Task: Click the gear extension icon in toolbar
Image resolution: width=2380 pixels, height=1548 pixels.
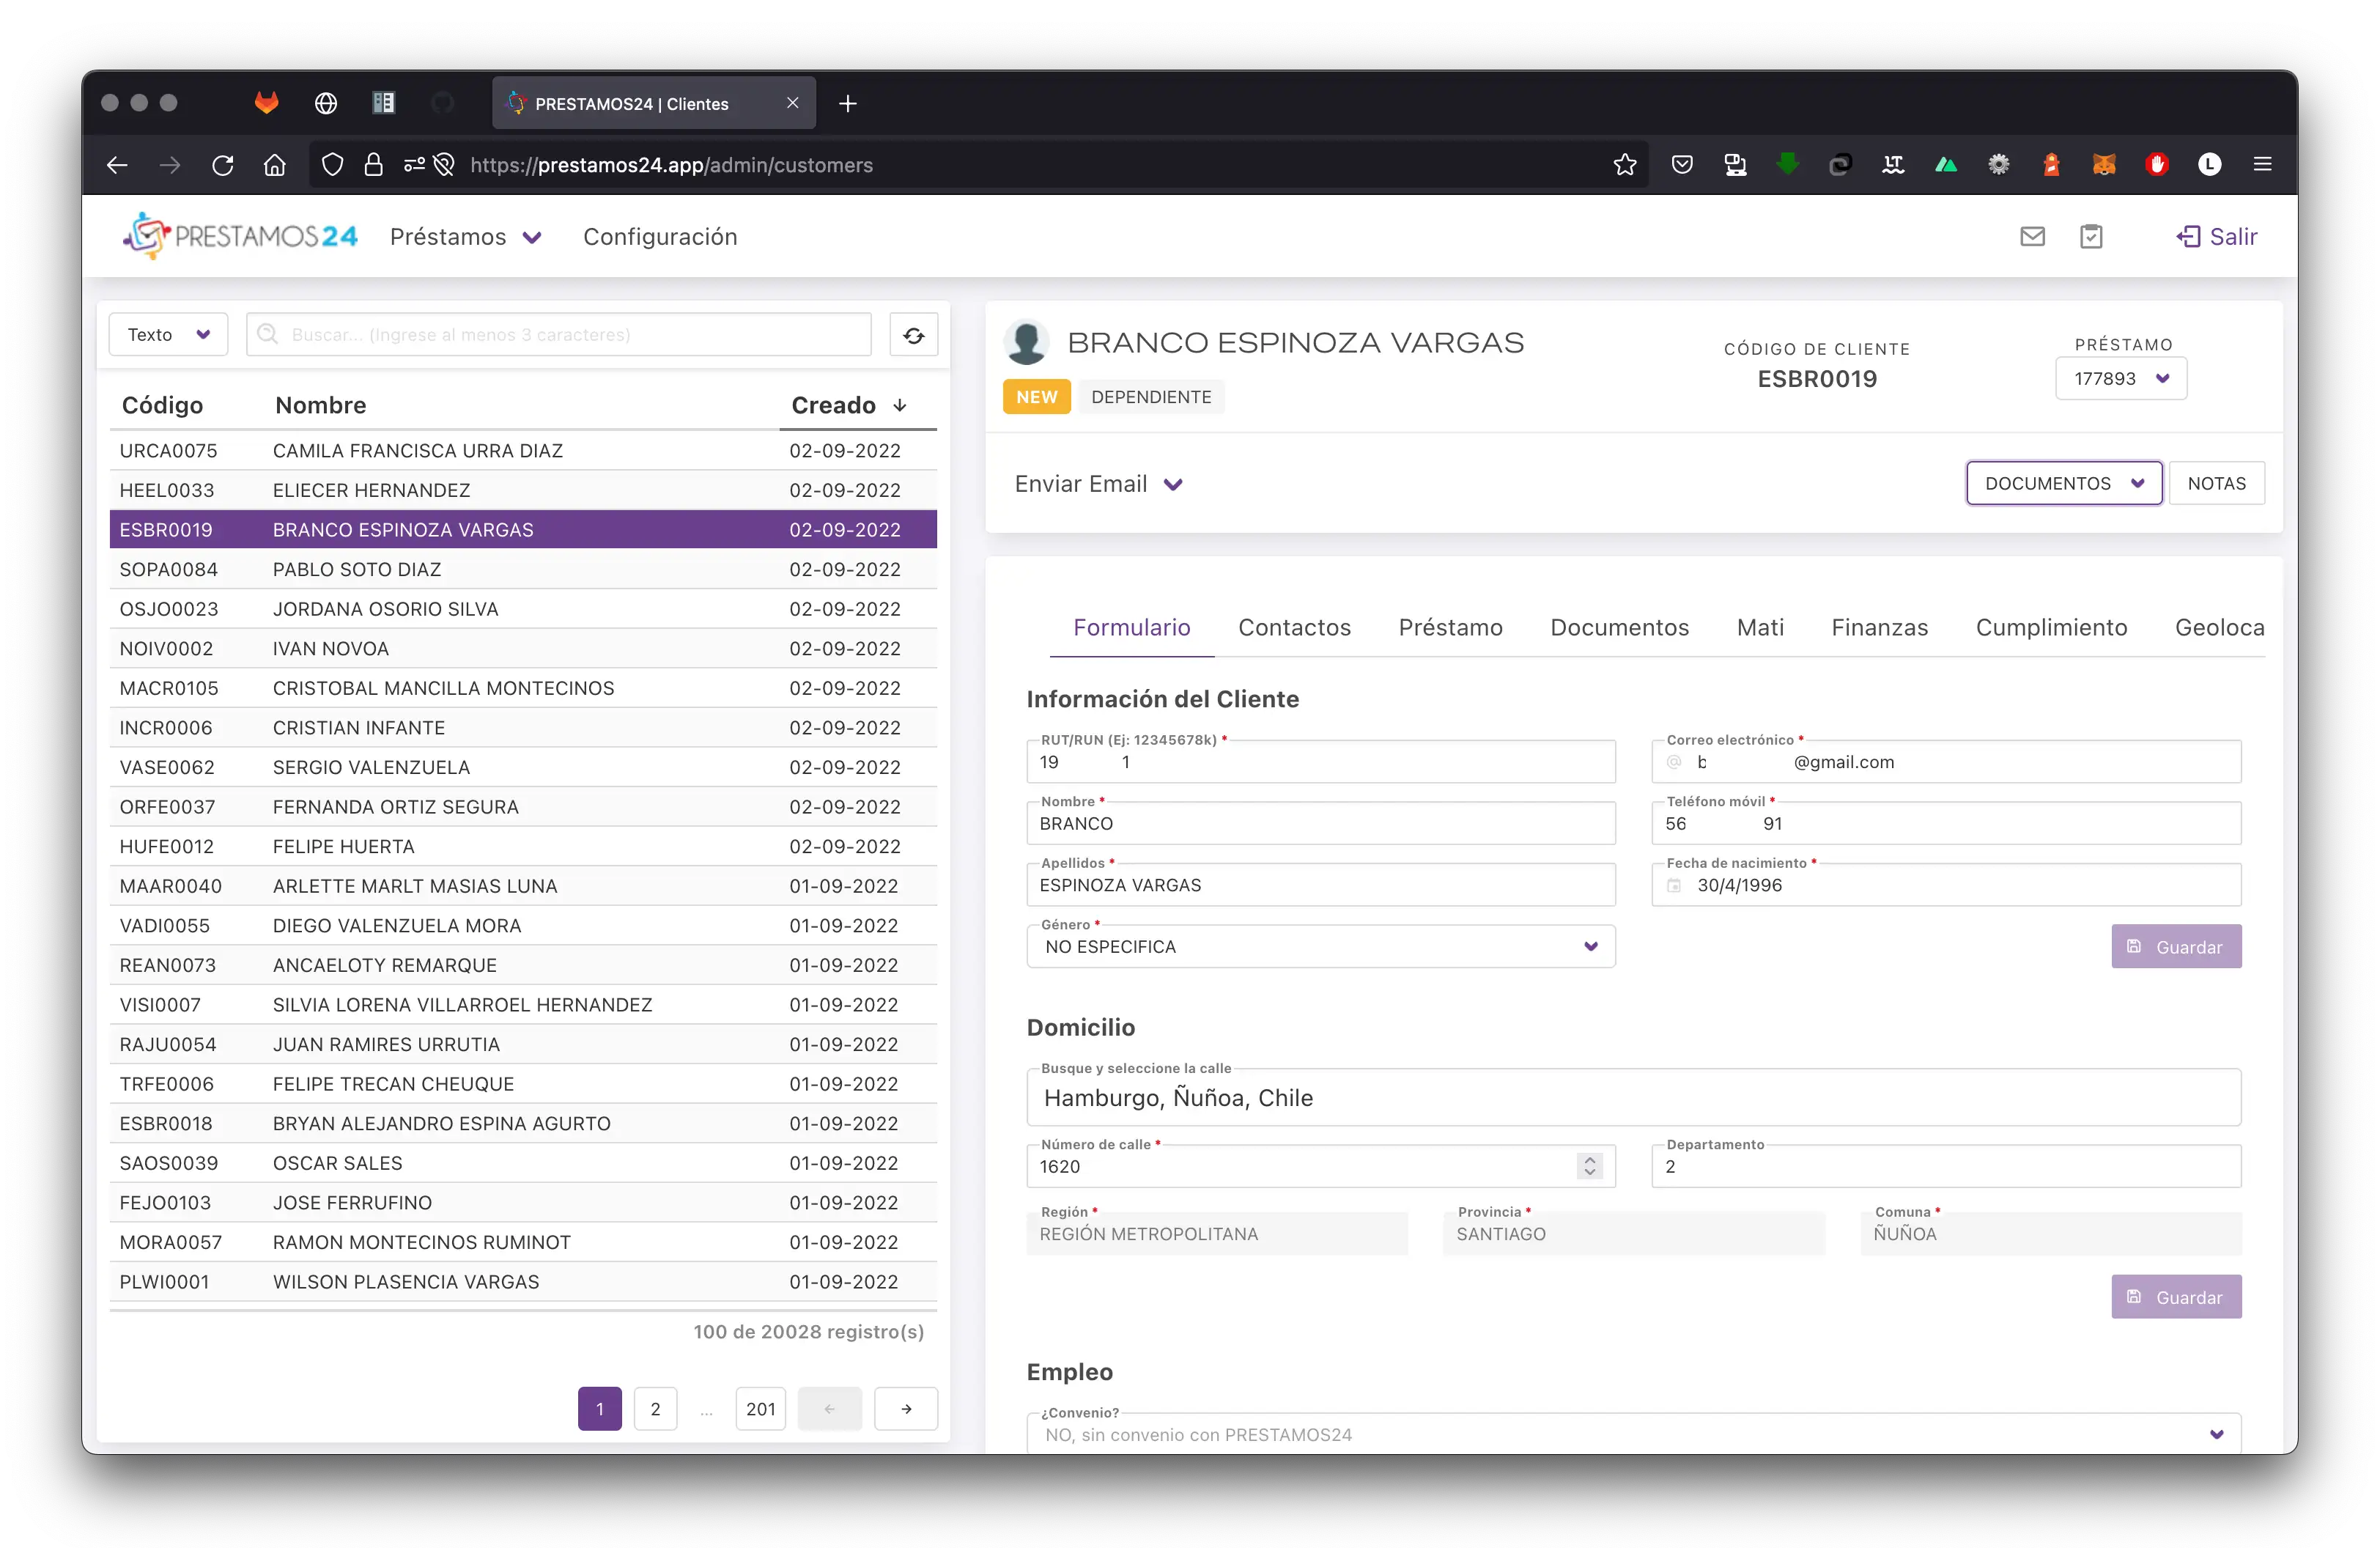Action: coord(1998,165)
